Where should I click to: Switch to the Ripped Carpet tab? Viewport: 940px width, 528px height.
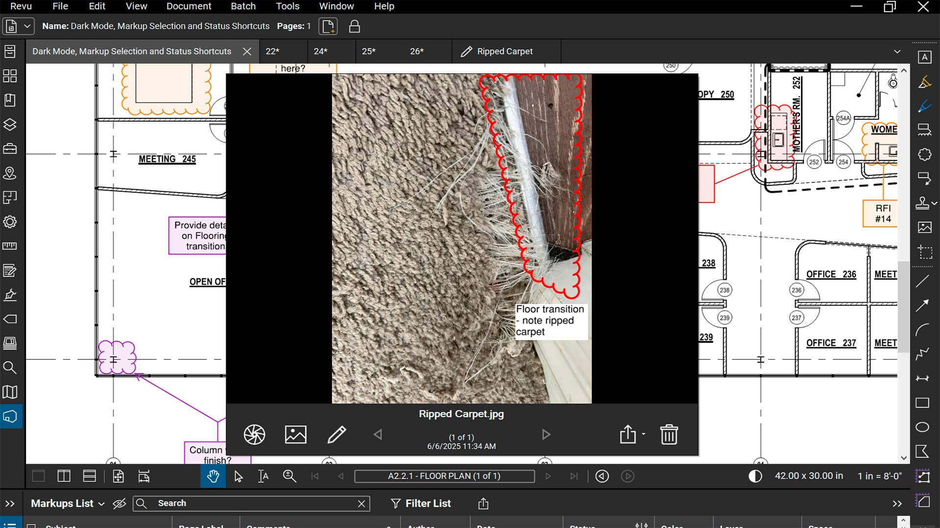504,51
